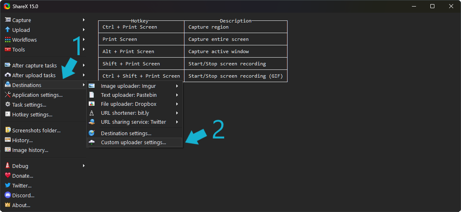Image resolution: width=461 pixels, height=212 pixels.
Task: Expand the Upload submenu arrow
Action: pos(84,30)
